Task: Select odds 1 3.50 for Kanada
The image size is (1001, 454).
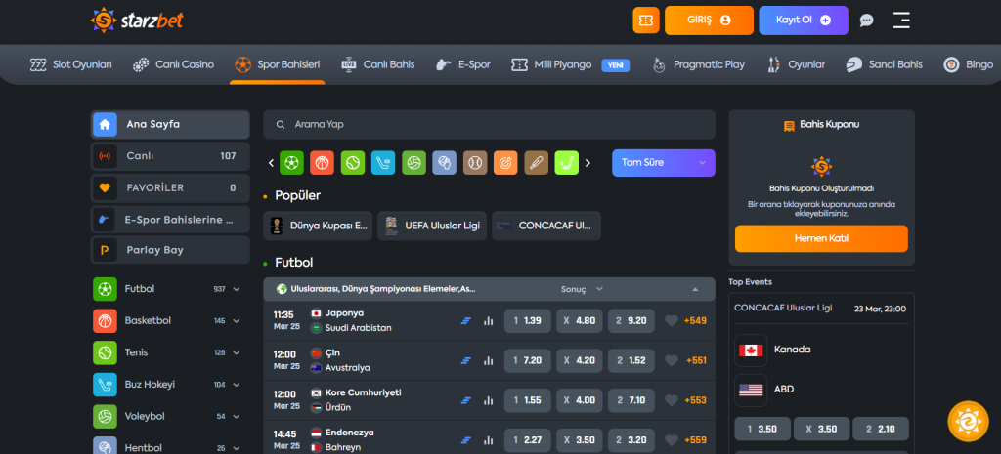Action: pos(762,429)
